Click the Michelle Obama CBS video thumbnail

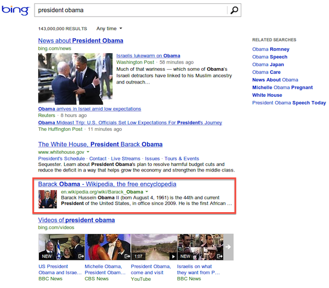click(x=107, y=247)
